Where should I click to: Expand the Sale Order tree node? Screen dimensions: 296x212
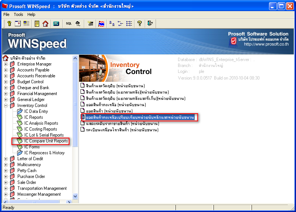click(6, 182)
